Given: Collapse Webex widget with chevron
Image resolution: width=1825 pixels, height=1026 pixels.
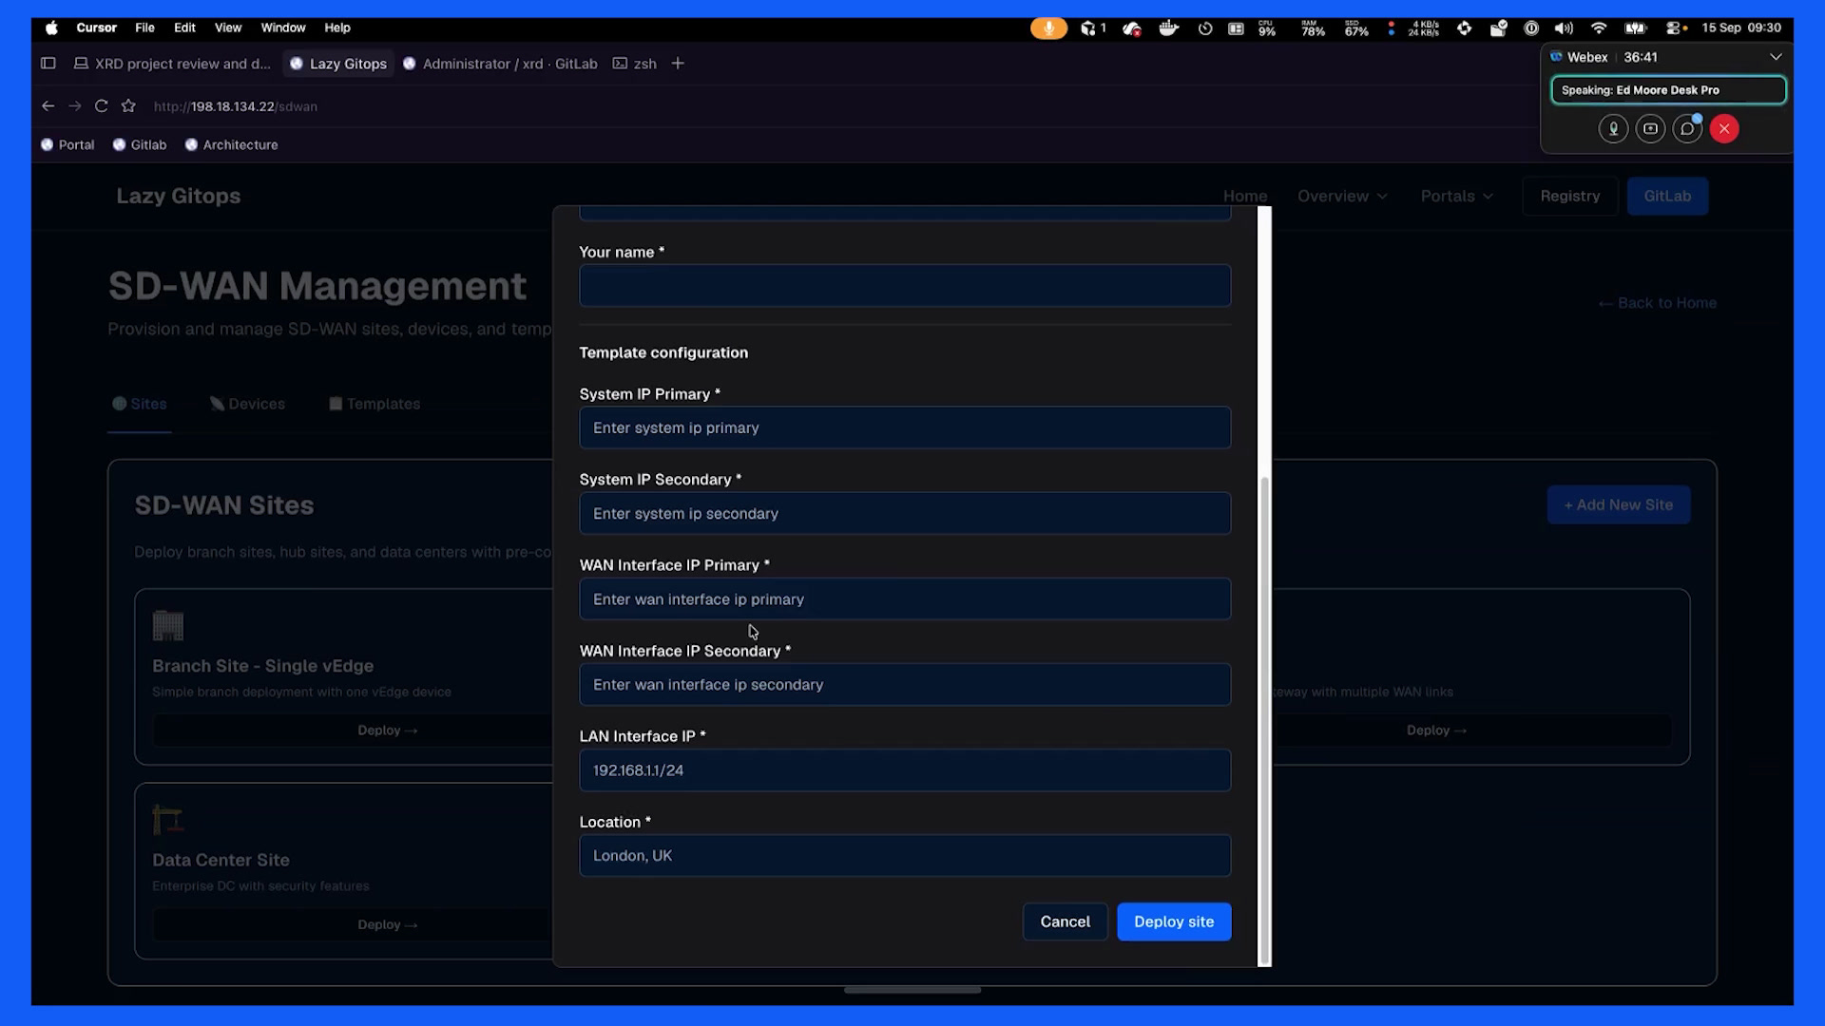Looking at the screenshot, I should [1776, 57].
